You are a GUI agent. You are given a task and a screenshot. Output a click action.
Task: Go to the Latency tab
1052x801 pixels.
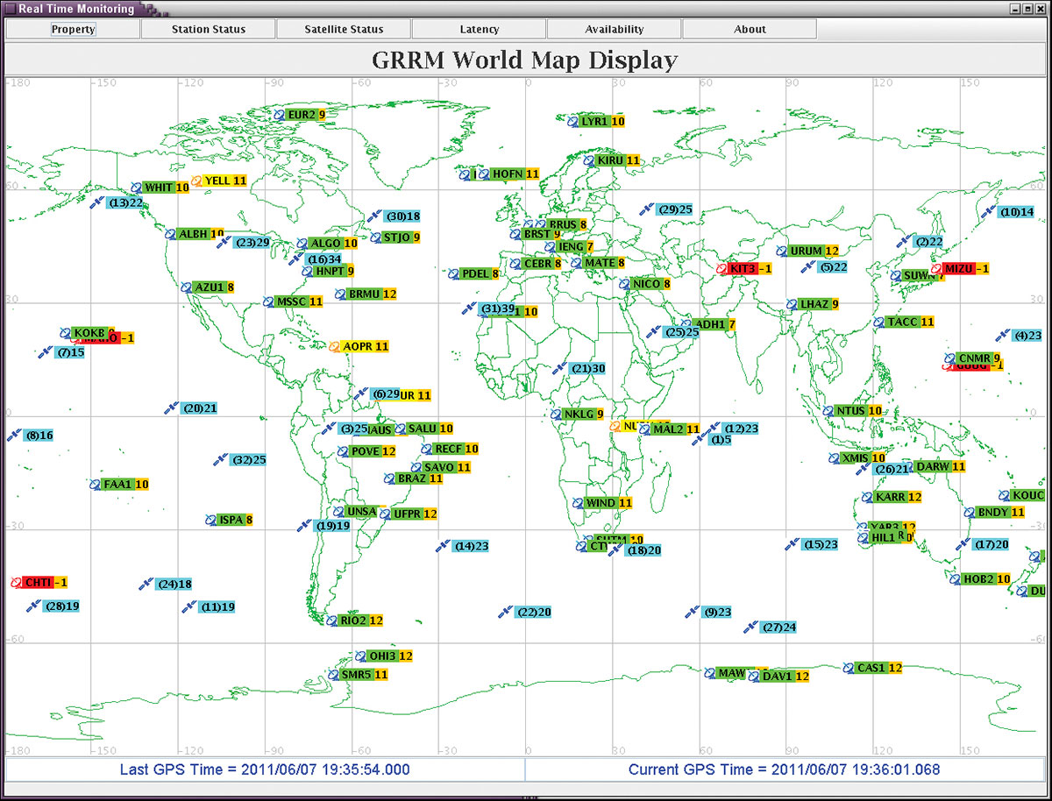point(480,29)
